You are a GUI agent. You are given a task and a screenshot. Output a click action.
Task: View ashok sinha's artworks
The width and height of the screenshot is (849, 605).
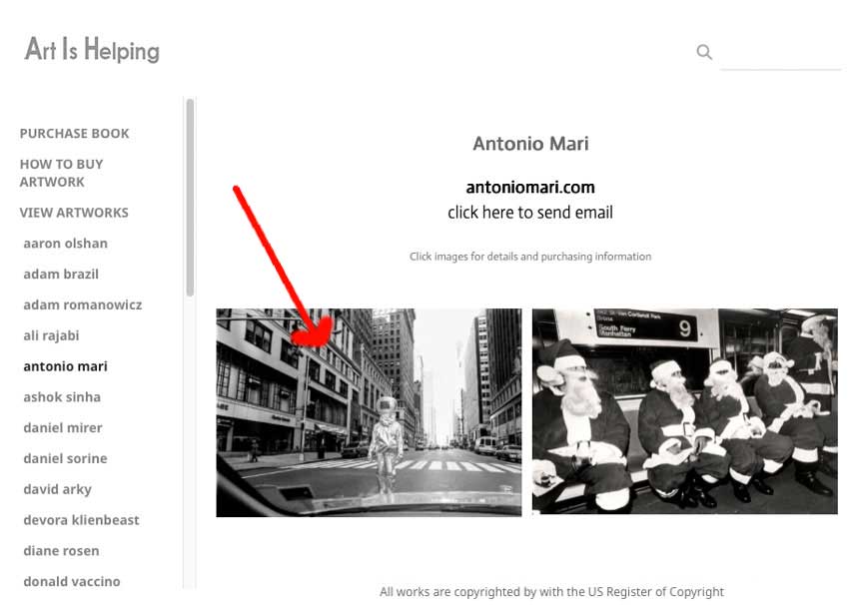(62, 397)
